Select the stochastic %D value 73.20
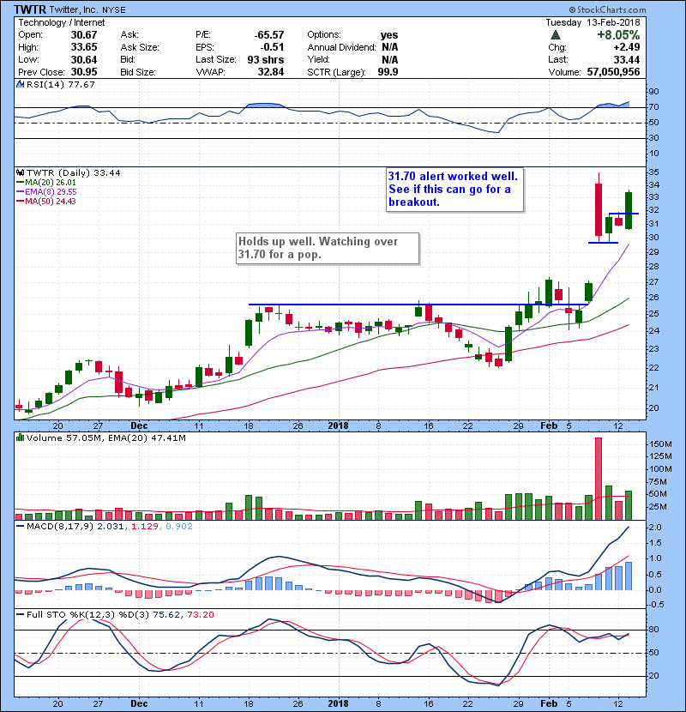686x712 pixels. point(200,615)
